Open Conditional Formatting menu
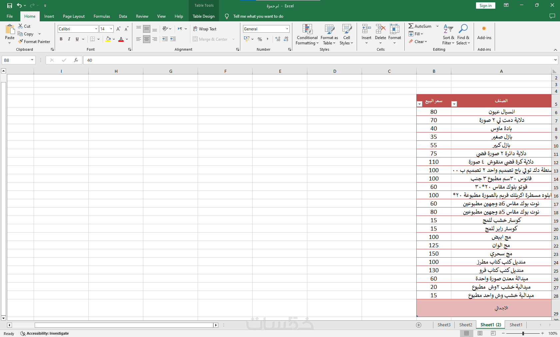Image resolution: width=560 pixels, height=337 pixels. click(x=307, y=34)
